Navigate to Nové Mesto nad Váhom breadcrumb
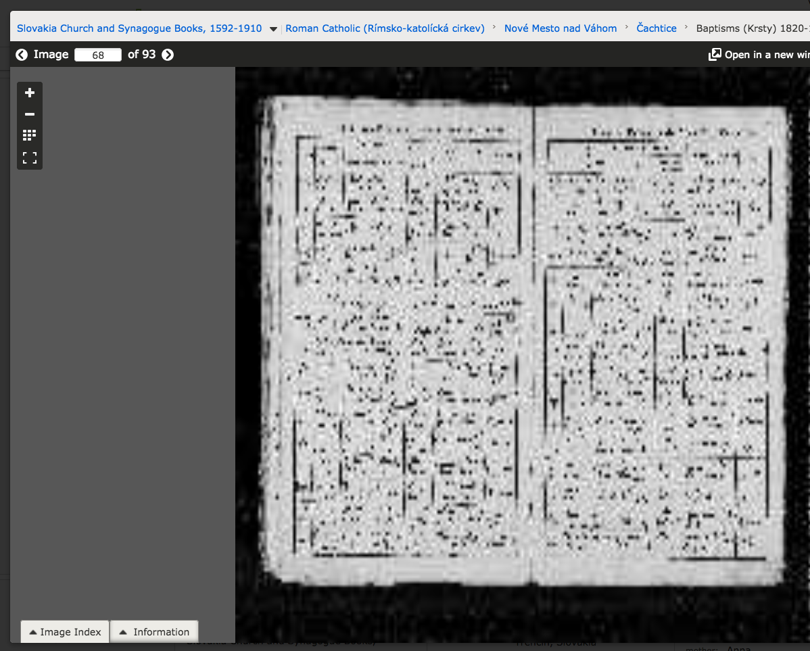This screenshot has height=651, width=810. pos(561,28)
